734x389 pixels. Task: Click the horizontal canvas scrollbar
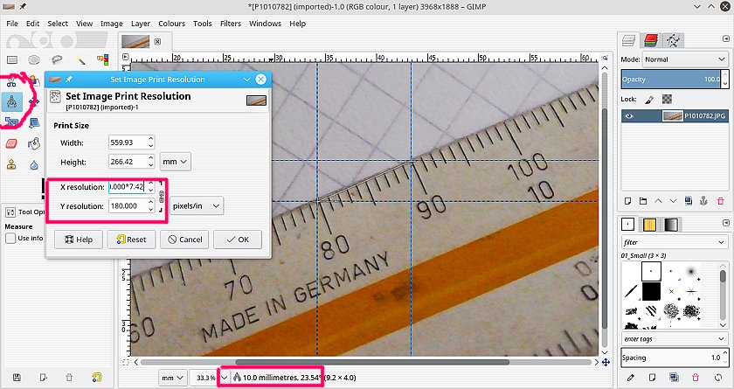click(372, 362)
